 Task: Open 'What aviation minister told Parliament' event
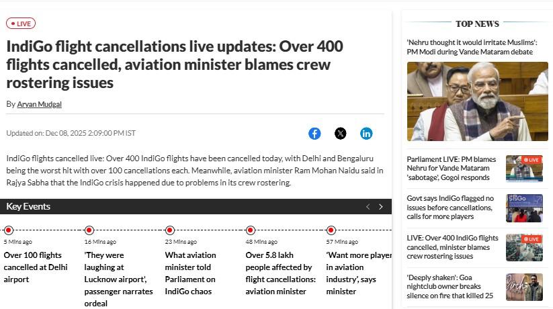[190, 273]
